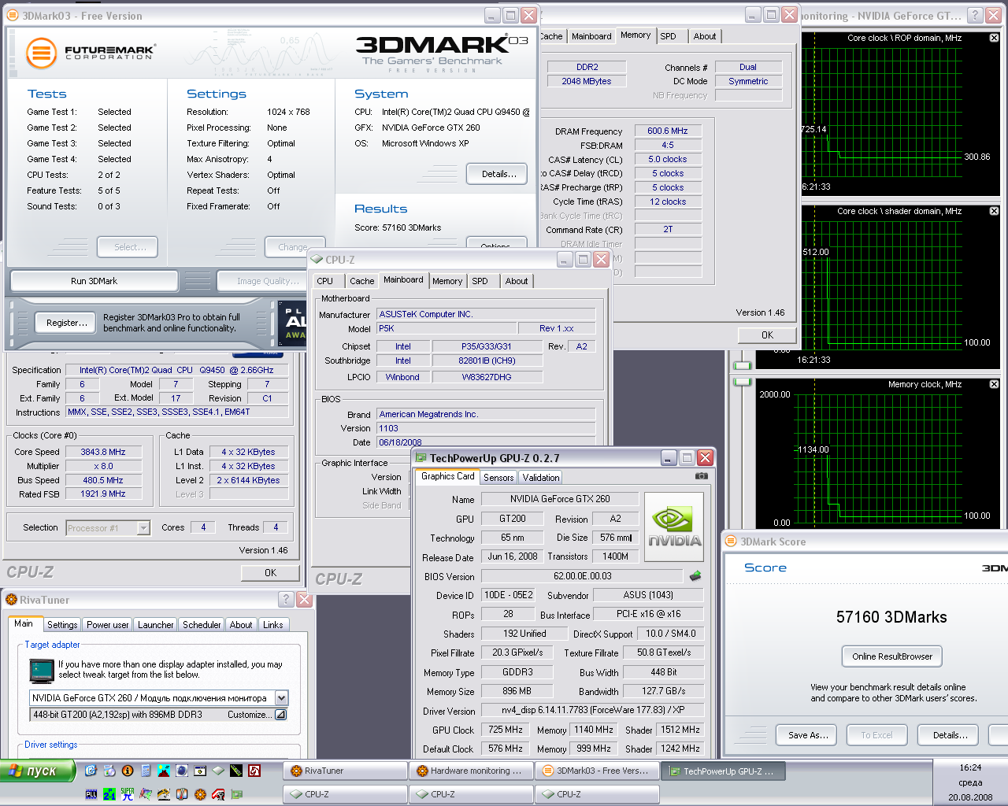Launch the green graphics card quick launch icon
Screen dimensions: 1008x806
(x=236, y=794)
